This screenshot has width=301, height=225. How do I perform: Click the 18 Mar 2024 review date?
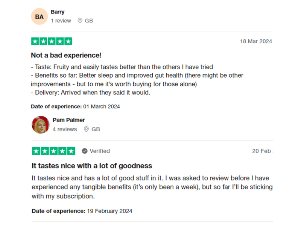[256, 41]
